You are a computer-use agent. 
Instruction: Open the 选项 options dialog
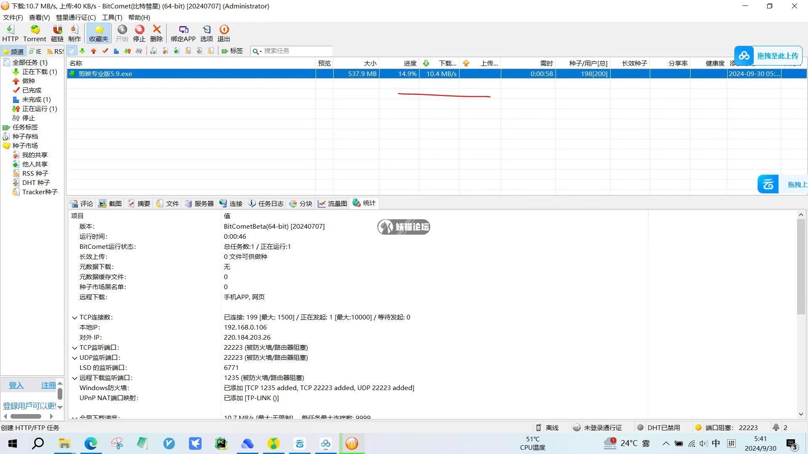tap(206, 33)
